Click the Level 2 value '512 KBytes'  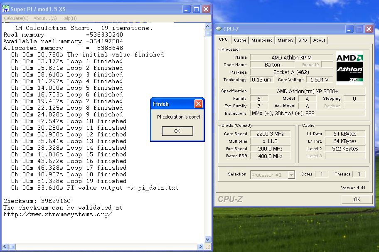point(345,149)
